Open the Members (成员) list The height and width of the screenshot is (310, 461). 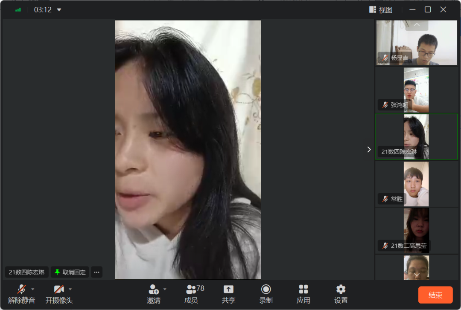191,290
